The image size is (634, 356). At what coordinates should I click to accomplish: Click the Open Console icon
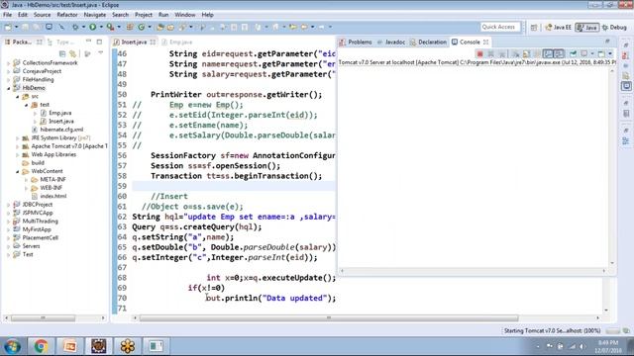pyautogui.click(x=601, y=54)
